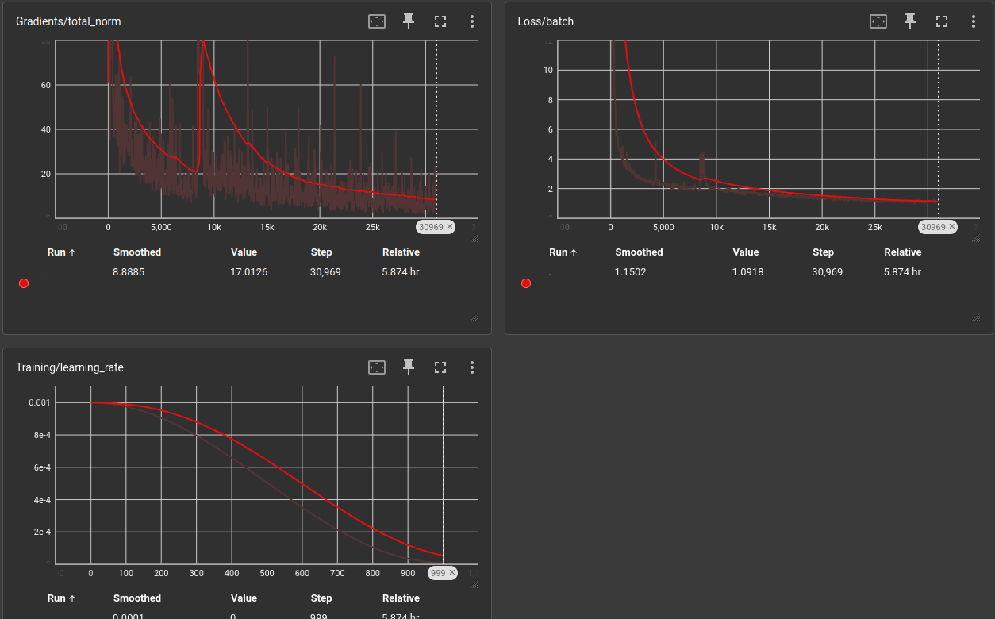Toggle the red run indicator under Loss/batch
This screenshot has height=619, width=995.
(x=526, y=283)
